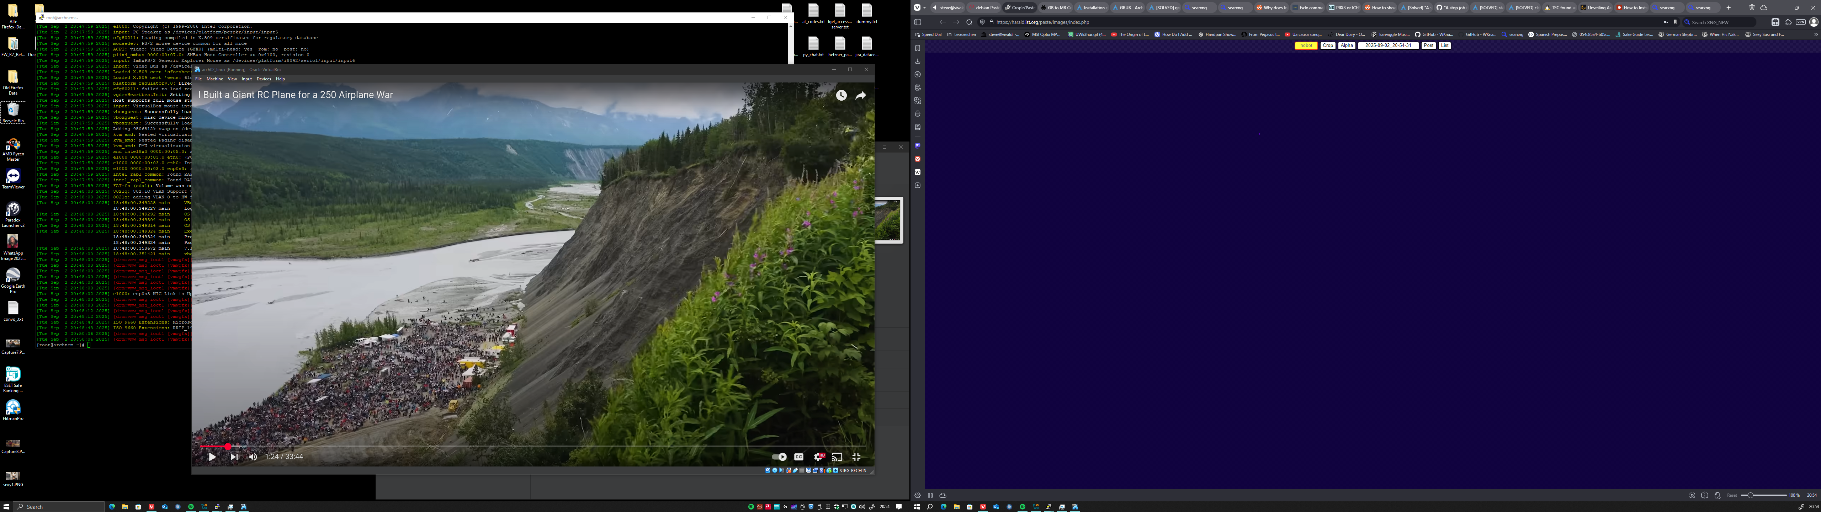Image resolution: width=1821 pixels, height=512 pixels.
Task: Go back in Vivaldi browser
Action: tap(942, 22)
